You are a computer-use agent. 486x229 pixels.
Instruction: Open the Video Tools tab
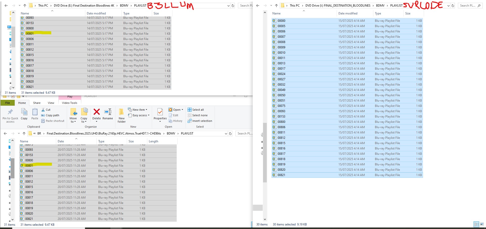click(70, 103)
